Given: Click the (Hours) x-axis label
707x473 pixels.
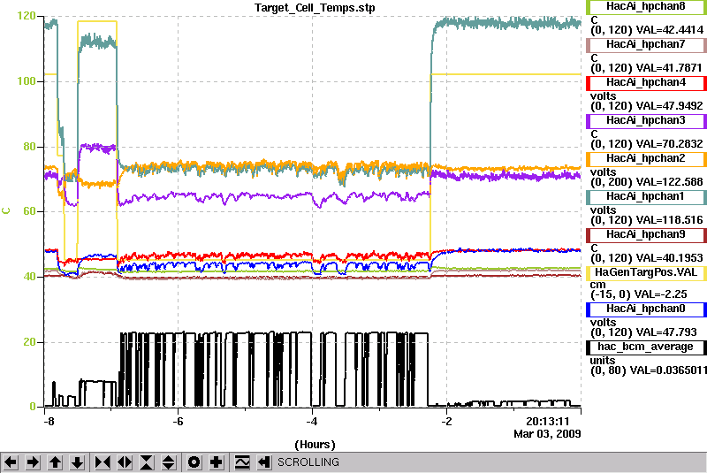Looking at the screenshot, I should pos(315,445).
